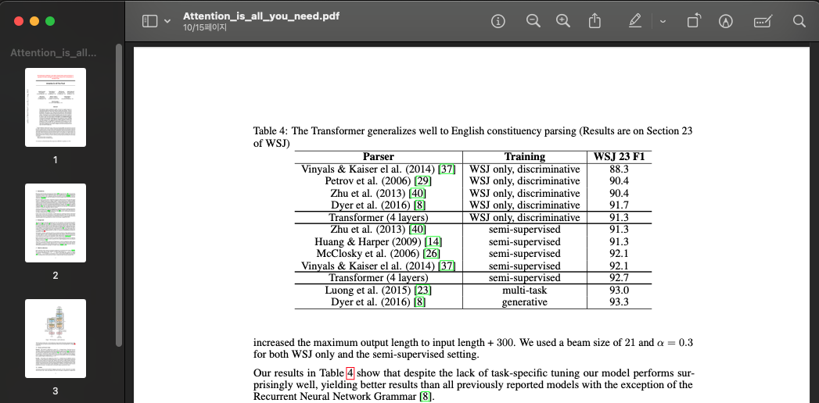
Task: Open the search field magnifier
Action: pyautogui.click(x=799, y=21)
